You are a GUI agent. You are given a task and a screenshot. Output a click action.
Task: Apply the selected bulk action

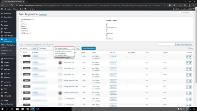coord(35,48)
